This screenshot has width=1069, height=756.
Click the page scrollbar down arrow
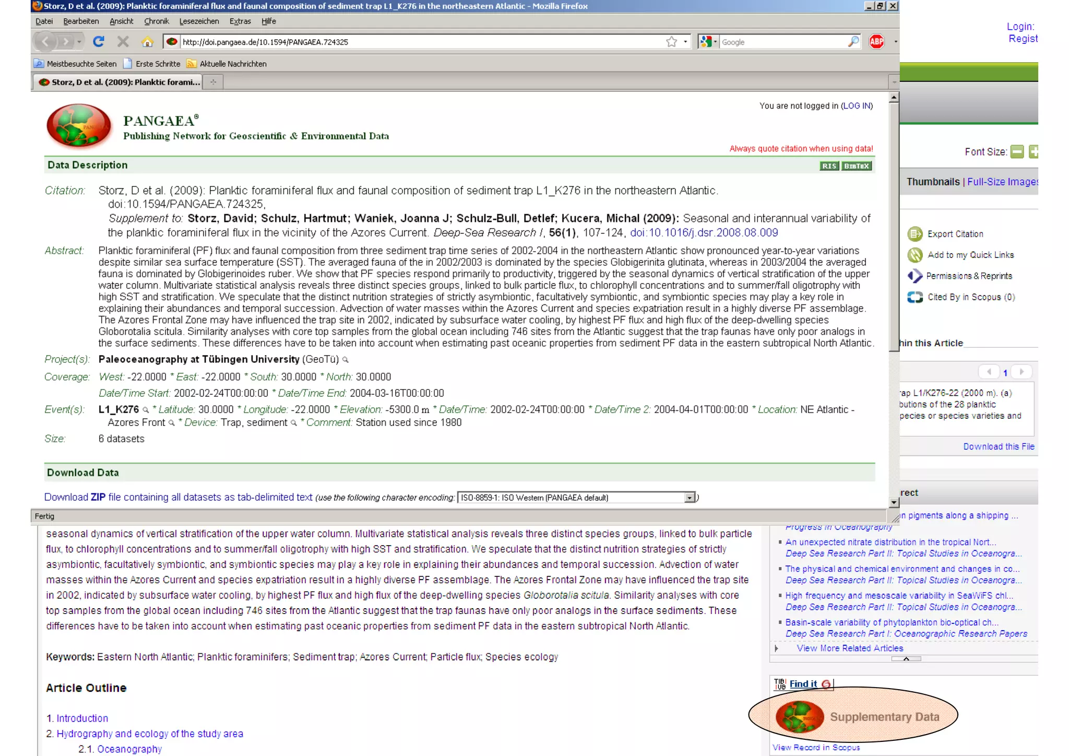pyautogui.click(x=894, y=502)
